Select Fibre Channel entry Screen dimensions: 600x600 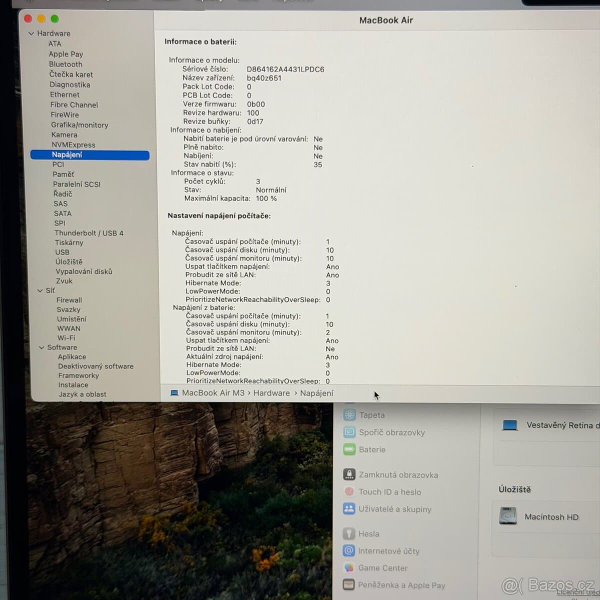coord(74,105)
